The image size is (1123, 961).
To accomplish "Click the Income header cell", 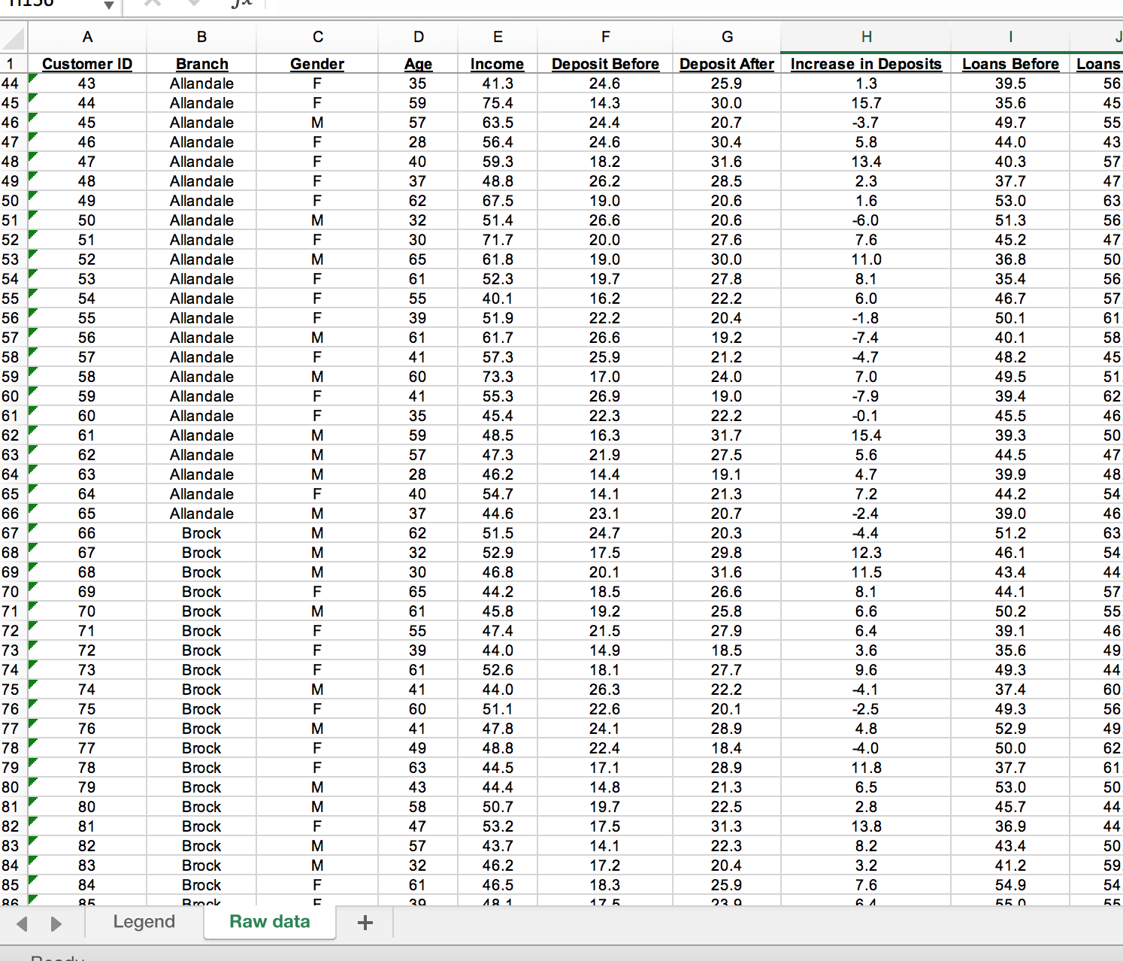I will (x=498, y=64).
